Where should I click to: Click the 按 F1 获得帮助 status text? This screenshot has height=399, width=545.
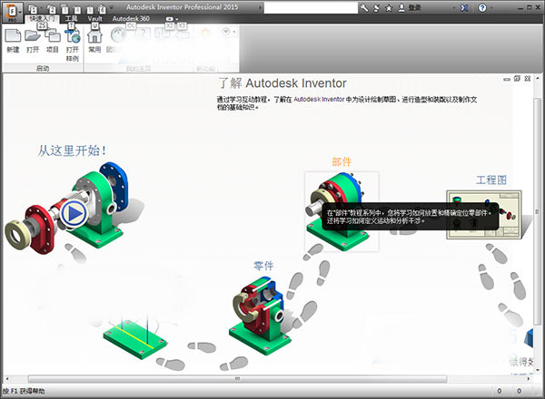24,392
